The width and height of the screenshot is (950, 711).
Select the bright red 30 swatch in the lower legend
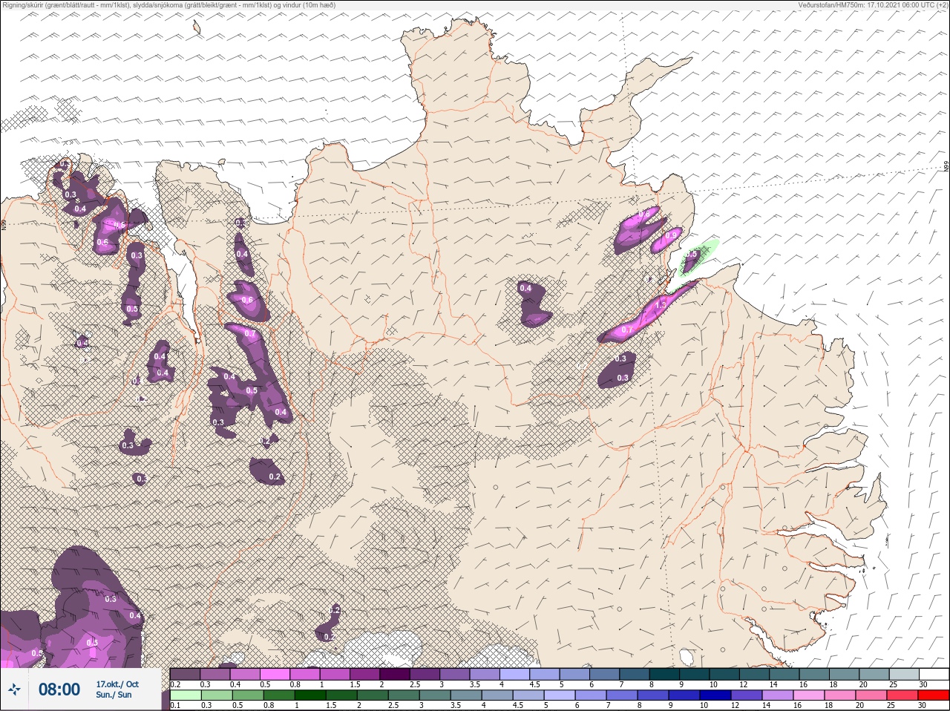934,695
